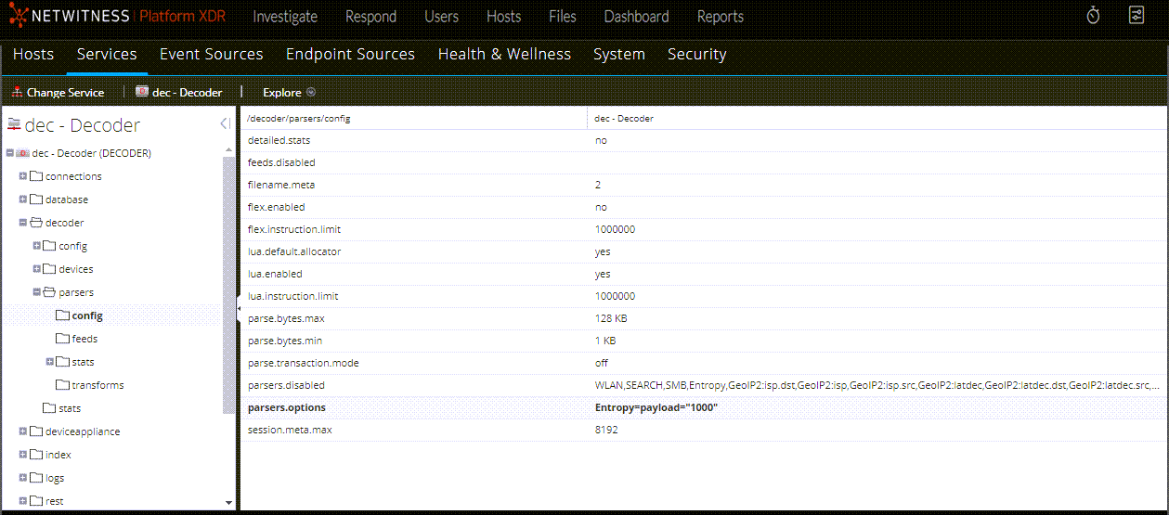
Task: Open the Explore dropdown
Action: (x=289, y=92)
